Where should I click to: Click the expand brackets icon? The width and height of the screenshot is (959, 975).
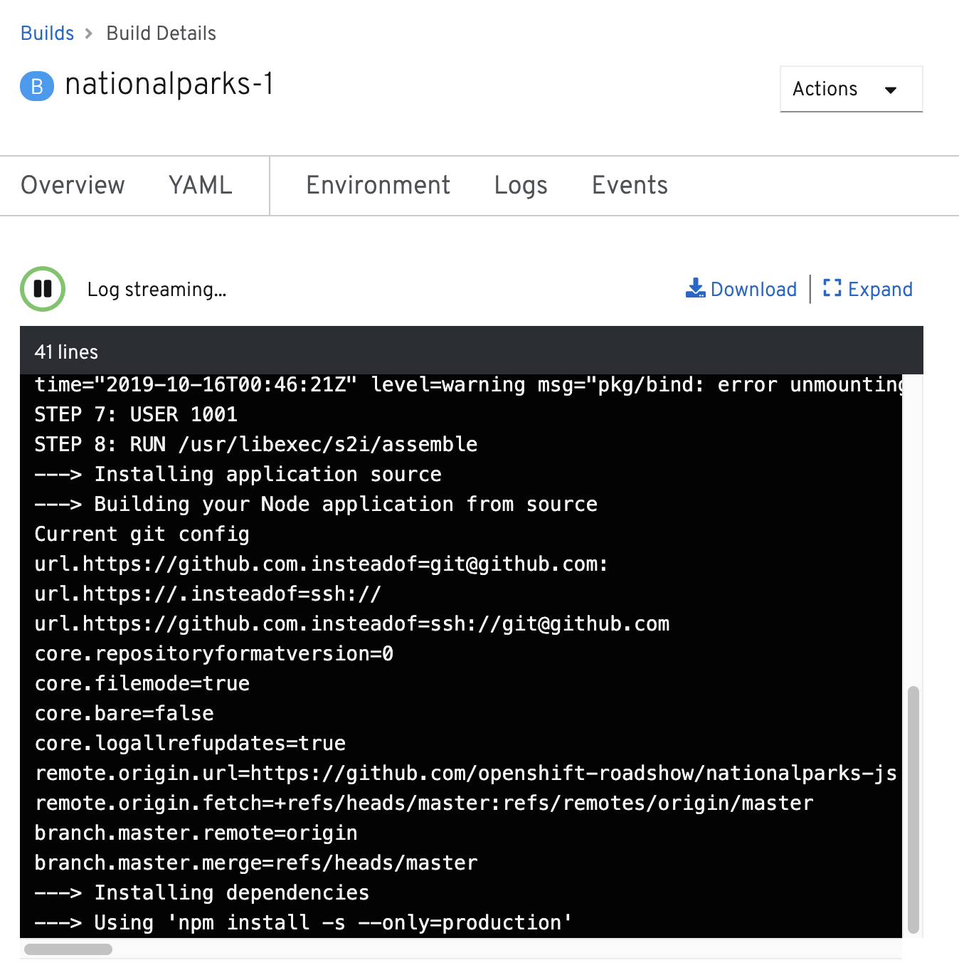832,288
